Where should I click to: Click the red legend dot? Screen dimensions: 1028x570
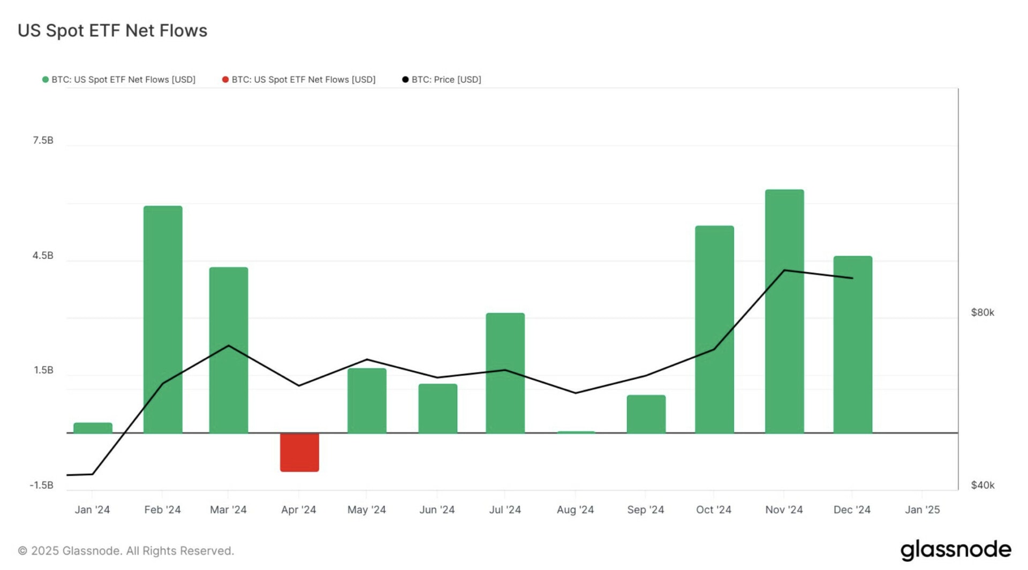click(225, 80)
